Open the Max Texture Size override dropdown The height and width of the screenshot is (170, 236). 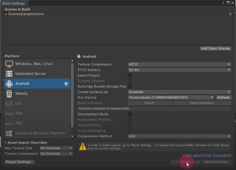[x=56, y=148]
